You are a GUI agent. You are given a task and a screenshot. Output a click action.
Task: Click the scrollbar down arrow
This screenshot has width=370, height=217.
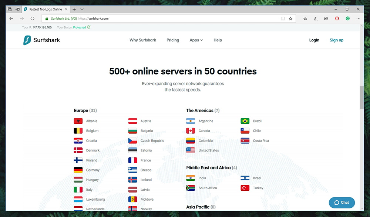(361, 209)
